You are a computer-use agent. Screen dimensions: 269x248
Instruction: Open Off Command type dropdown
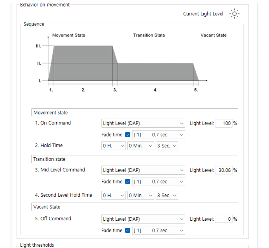143,219
